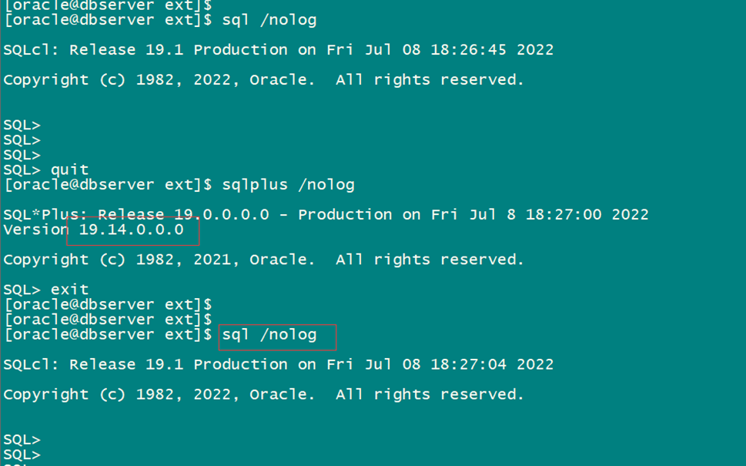Screen dimensions: 746x466
Task: Click the SQLcl Release 19.1 line at 18:26:45
Action: point(279,50)
